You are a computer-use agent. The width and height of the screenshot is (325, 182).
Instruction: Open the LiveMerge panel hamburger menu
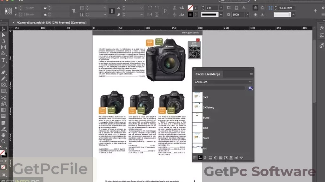coord(251,74)
